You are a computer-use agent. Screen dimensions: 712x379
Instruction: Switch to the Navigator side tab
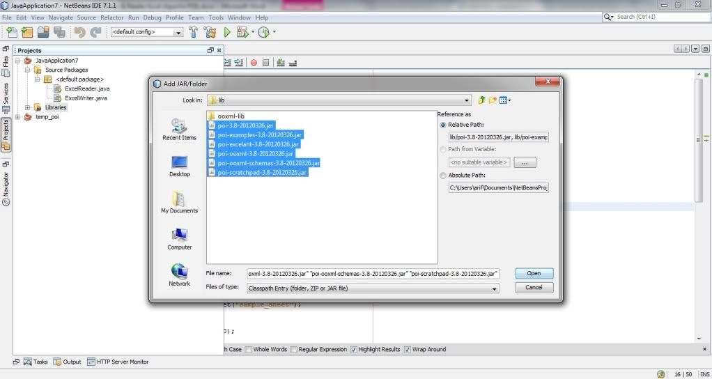(6, 188)
